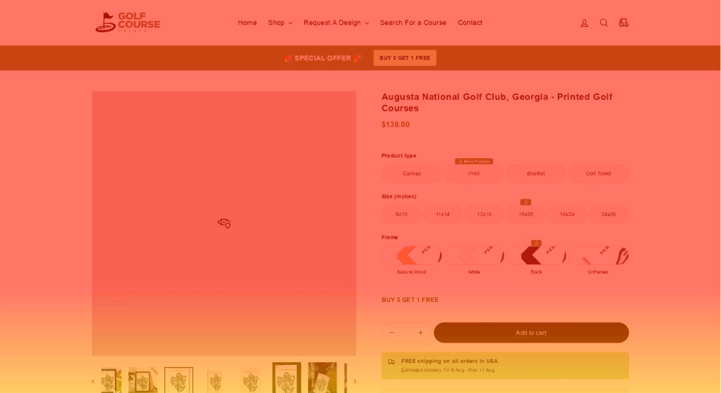
Task: Open Search For a Course page
Action: point(413,23)
